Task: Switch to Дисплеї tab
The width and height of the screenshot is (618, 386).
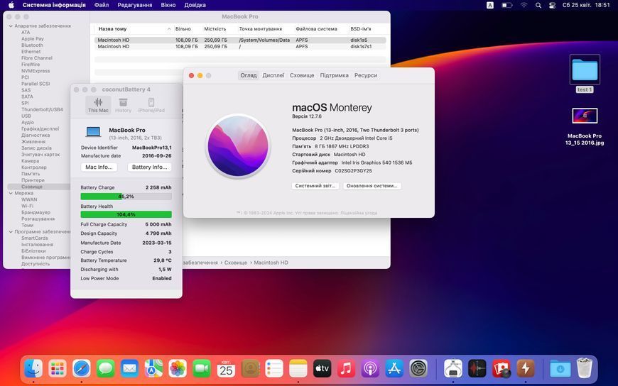Action: 273,75
